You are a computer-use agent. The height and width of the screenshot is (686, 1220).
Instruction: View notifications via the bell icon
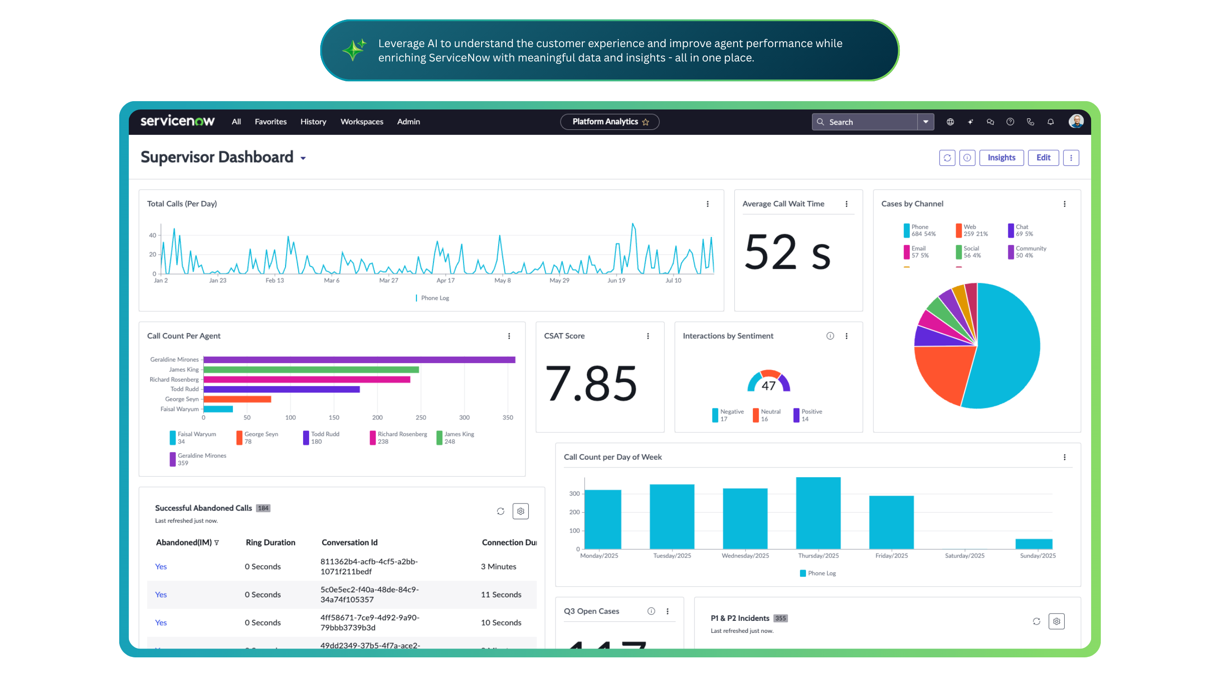[x=1050, y=121]
